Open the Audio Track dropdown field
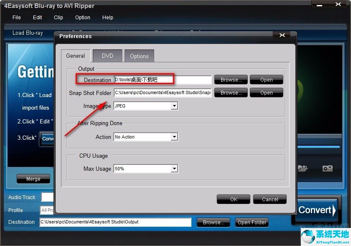 click(48, 197)
